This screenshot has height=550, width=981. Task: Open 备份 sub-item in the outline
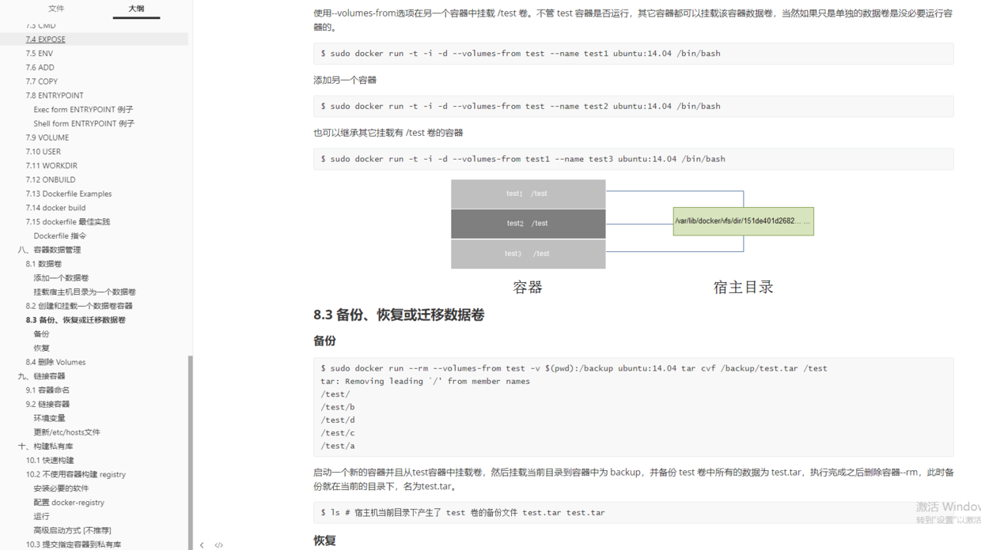[41, 334]
